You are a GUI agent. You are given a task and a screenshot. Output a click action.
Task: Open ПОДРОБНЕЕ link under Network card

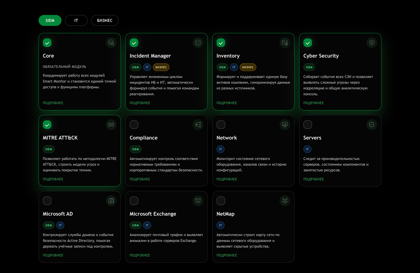pyautogui.click(x=227, y=179)
